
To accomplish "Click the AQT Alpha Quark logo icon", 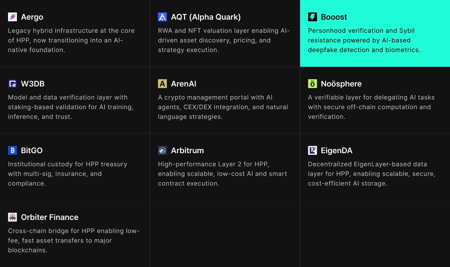I will tap(162, 17).
